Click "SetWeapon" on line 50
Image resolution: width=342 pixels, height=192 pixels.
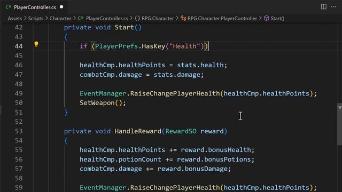[x=97, y=103]
